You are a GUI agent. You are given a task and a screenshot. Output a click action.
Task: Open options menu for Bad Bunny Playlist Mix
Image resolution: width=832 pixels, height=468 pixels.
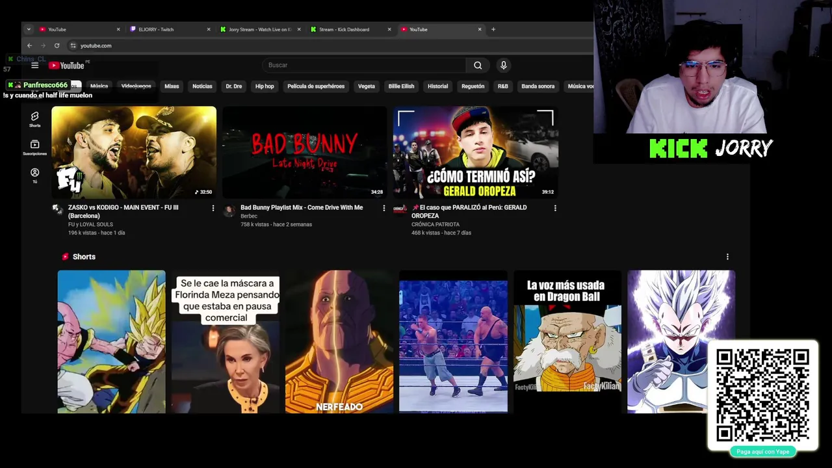pyautogui.click(x=383, y=208)
